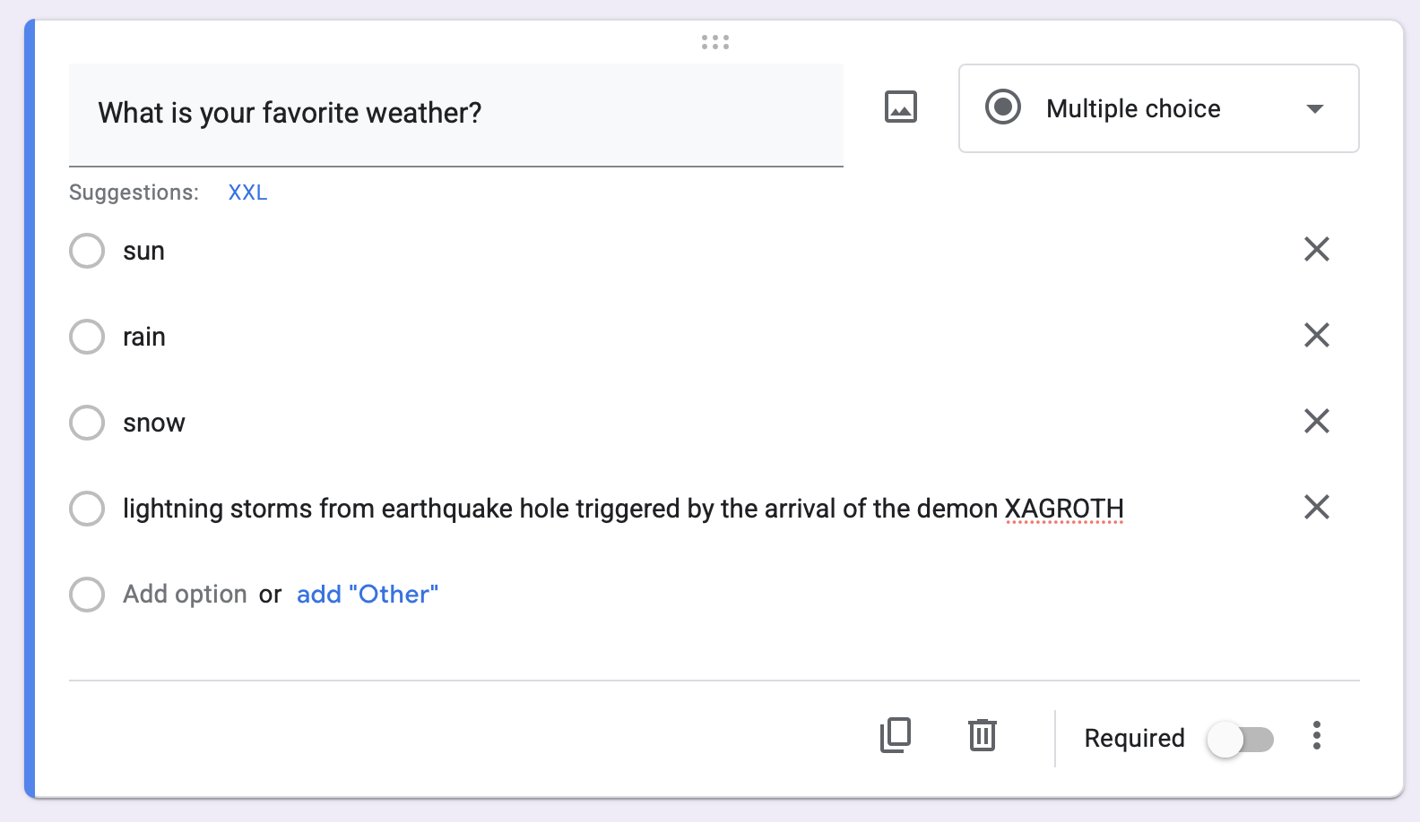
Task: Delete the question using the trash icon
Action: [982, 735]
